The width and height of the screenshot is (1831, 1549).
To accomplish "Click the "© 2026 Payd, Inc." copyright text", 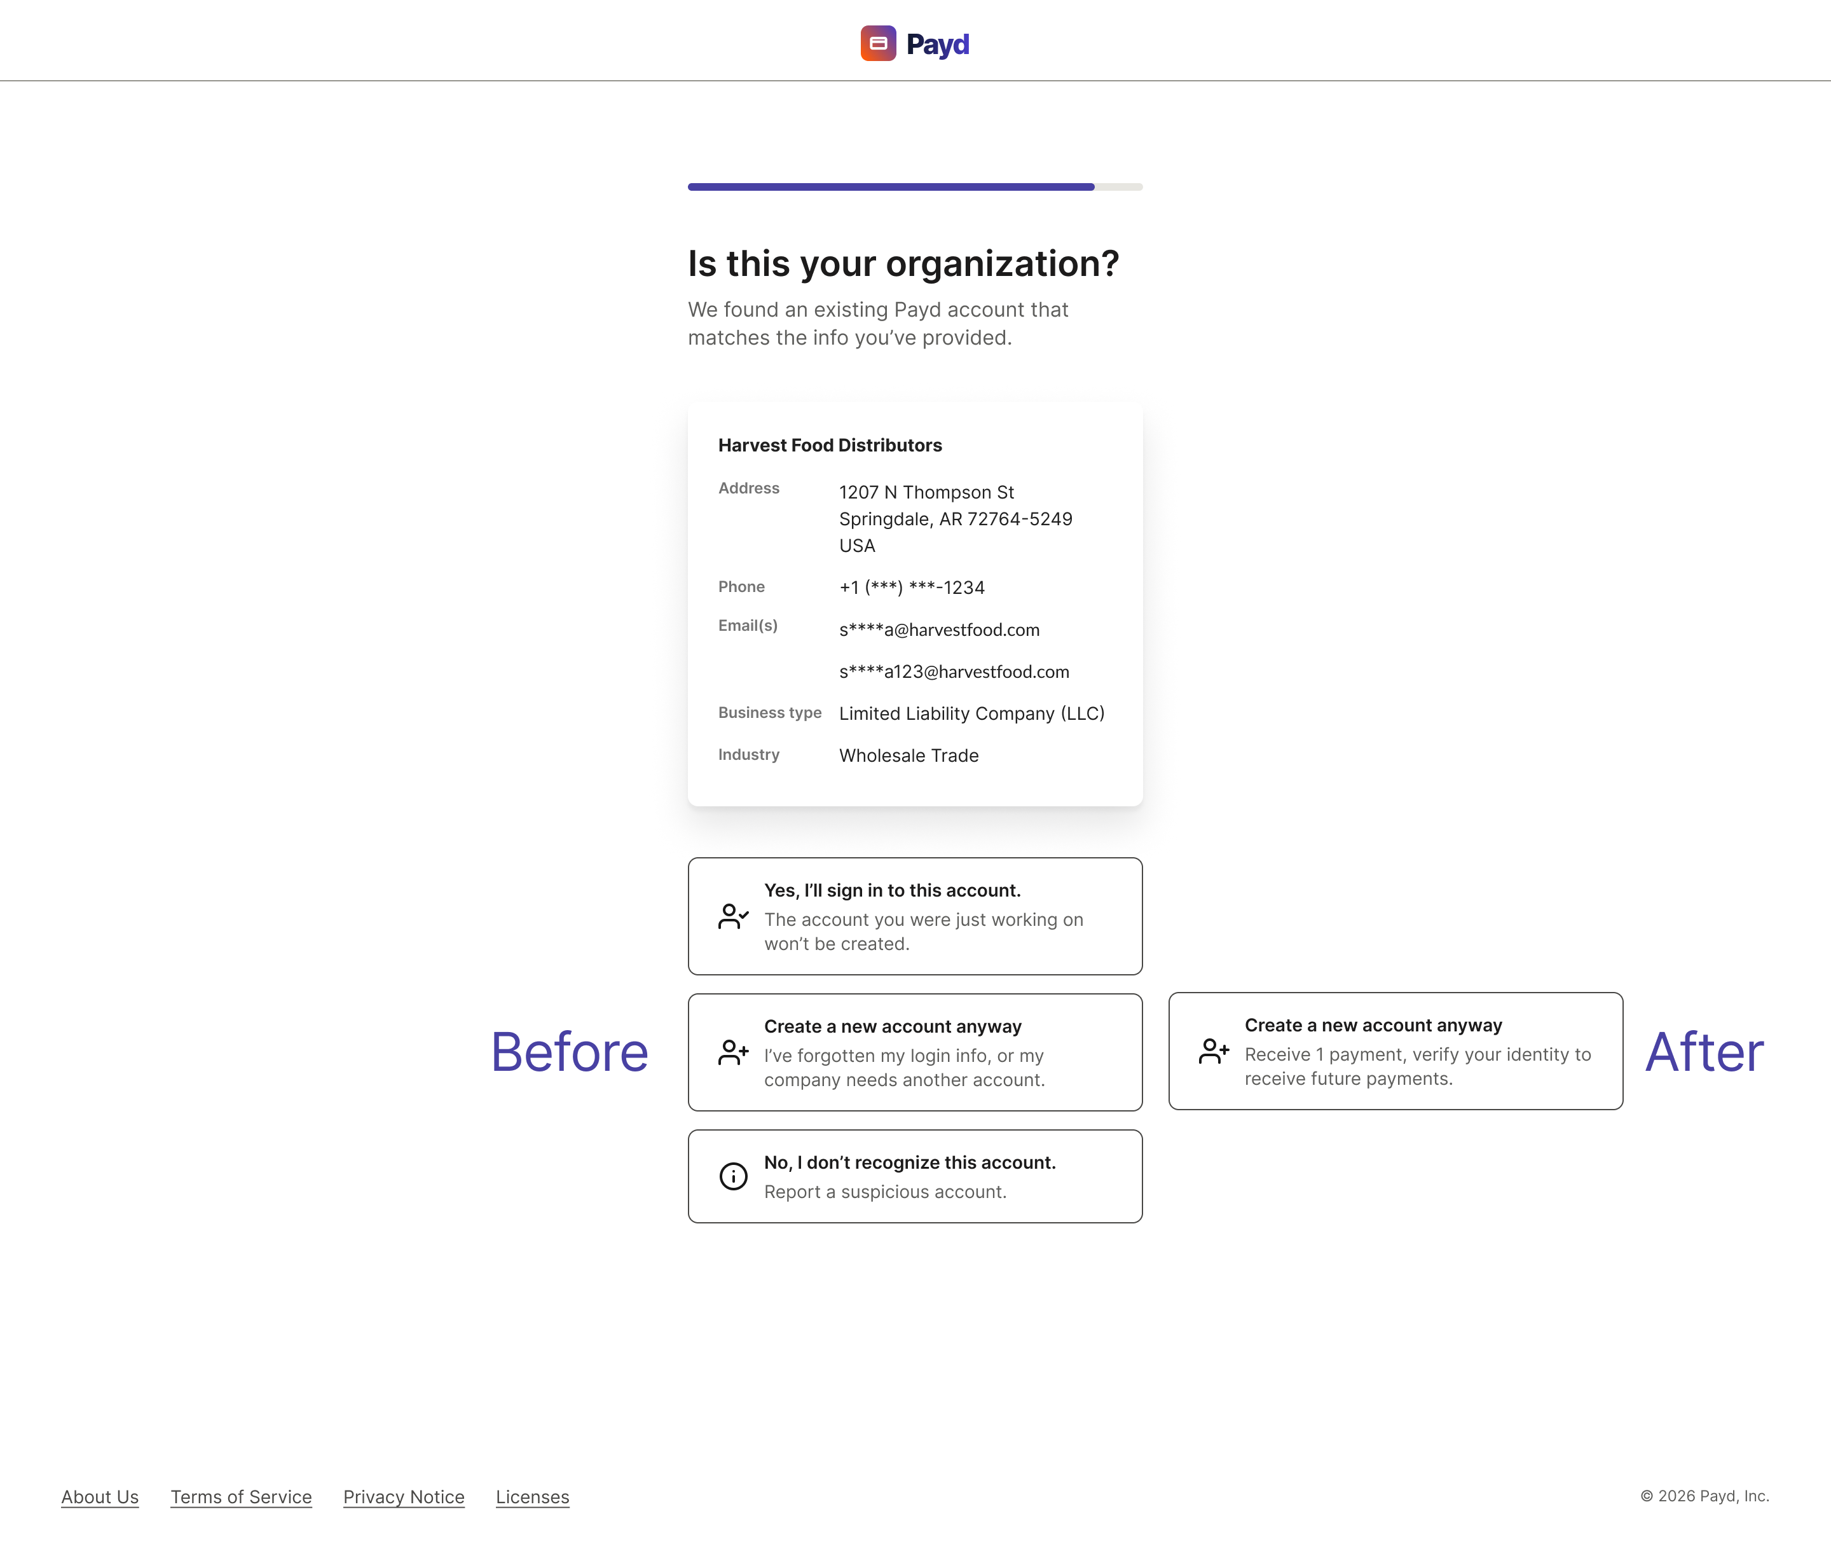I will (x=1704, y=1496).
